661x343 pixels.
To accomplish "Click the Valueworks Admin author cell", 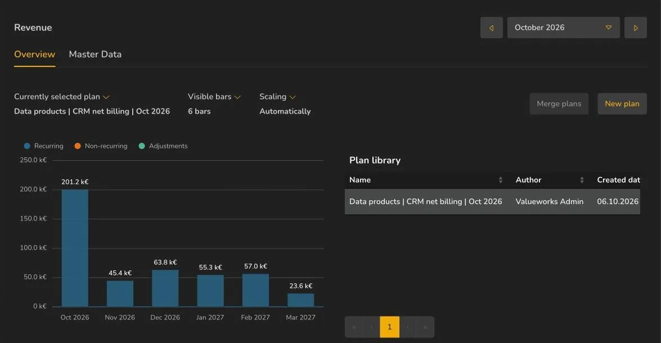I will click(x=549, y=201).
